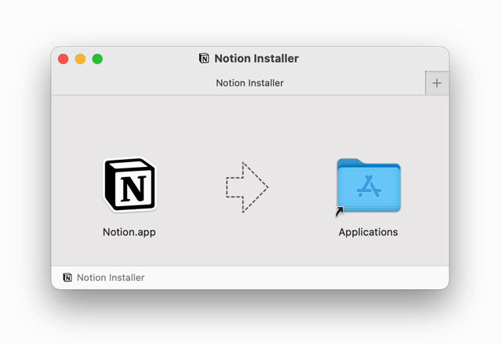The width and height of the screenshot is (502, 344).
Task: Click the Notion disk icon in path bar
Action: click(x=67, y=277)
